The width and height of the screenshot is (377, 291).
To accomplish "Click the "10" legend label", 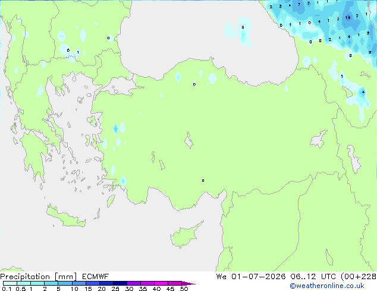I will 74,289.
